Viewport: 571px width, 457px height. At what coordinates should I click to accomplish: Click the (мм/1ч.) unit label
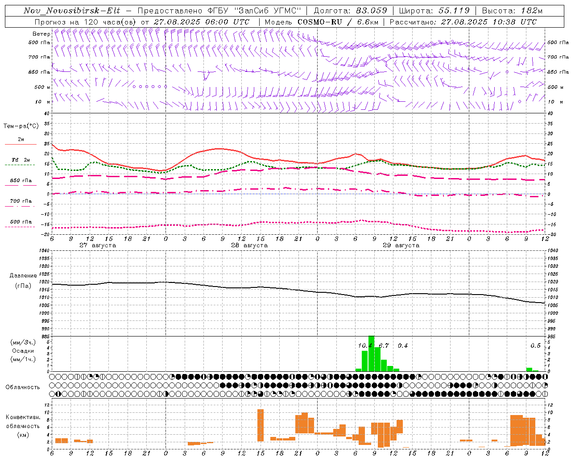[23, 359]
